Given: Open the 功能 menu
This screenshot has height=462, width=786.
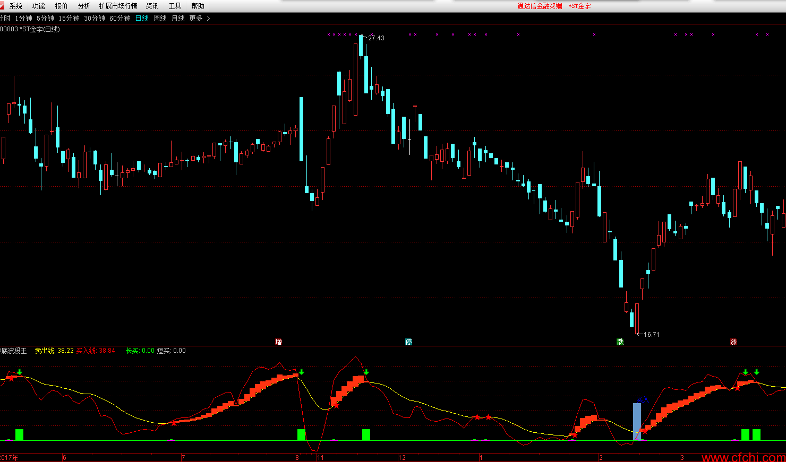Looking at the screenshot, I should point(39,6).
